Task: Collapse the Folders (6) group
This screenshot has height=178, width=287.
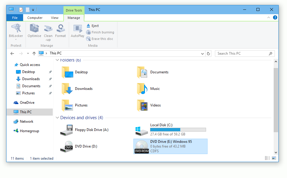Action: click(57, 60)
